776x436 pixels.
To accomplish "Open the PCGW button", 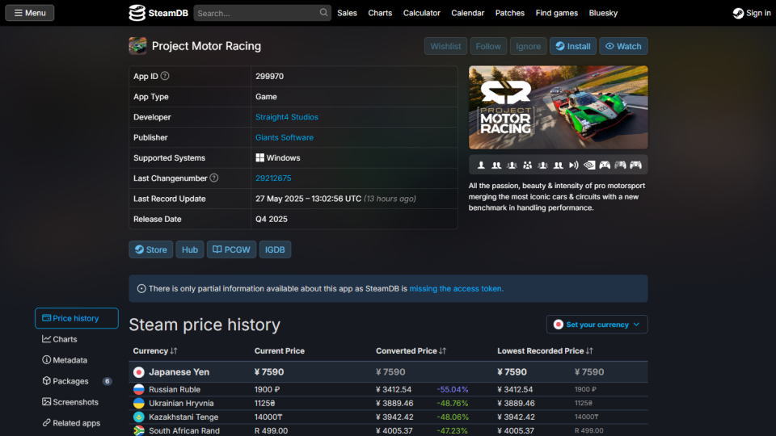I will click(232, 249).
